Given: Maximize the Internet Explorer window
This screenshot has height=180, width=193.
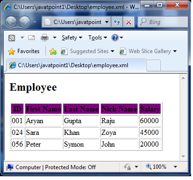Looking at the screenshot, I should tap(160, 5).
